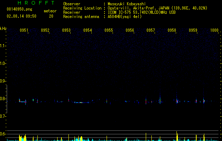The height and width of the screenshot is (141, 222).
Task: Click the 0951 time marker
Action: click(24, 30)
